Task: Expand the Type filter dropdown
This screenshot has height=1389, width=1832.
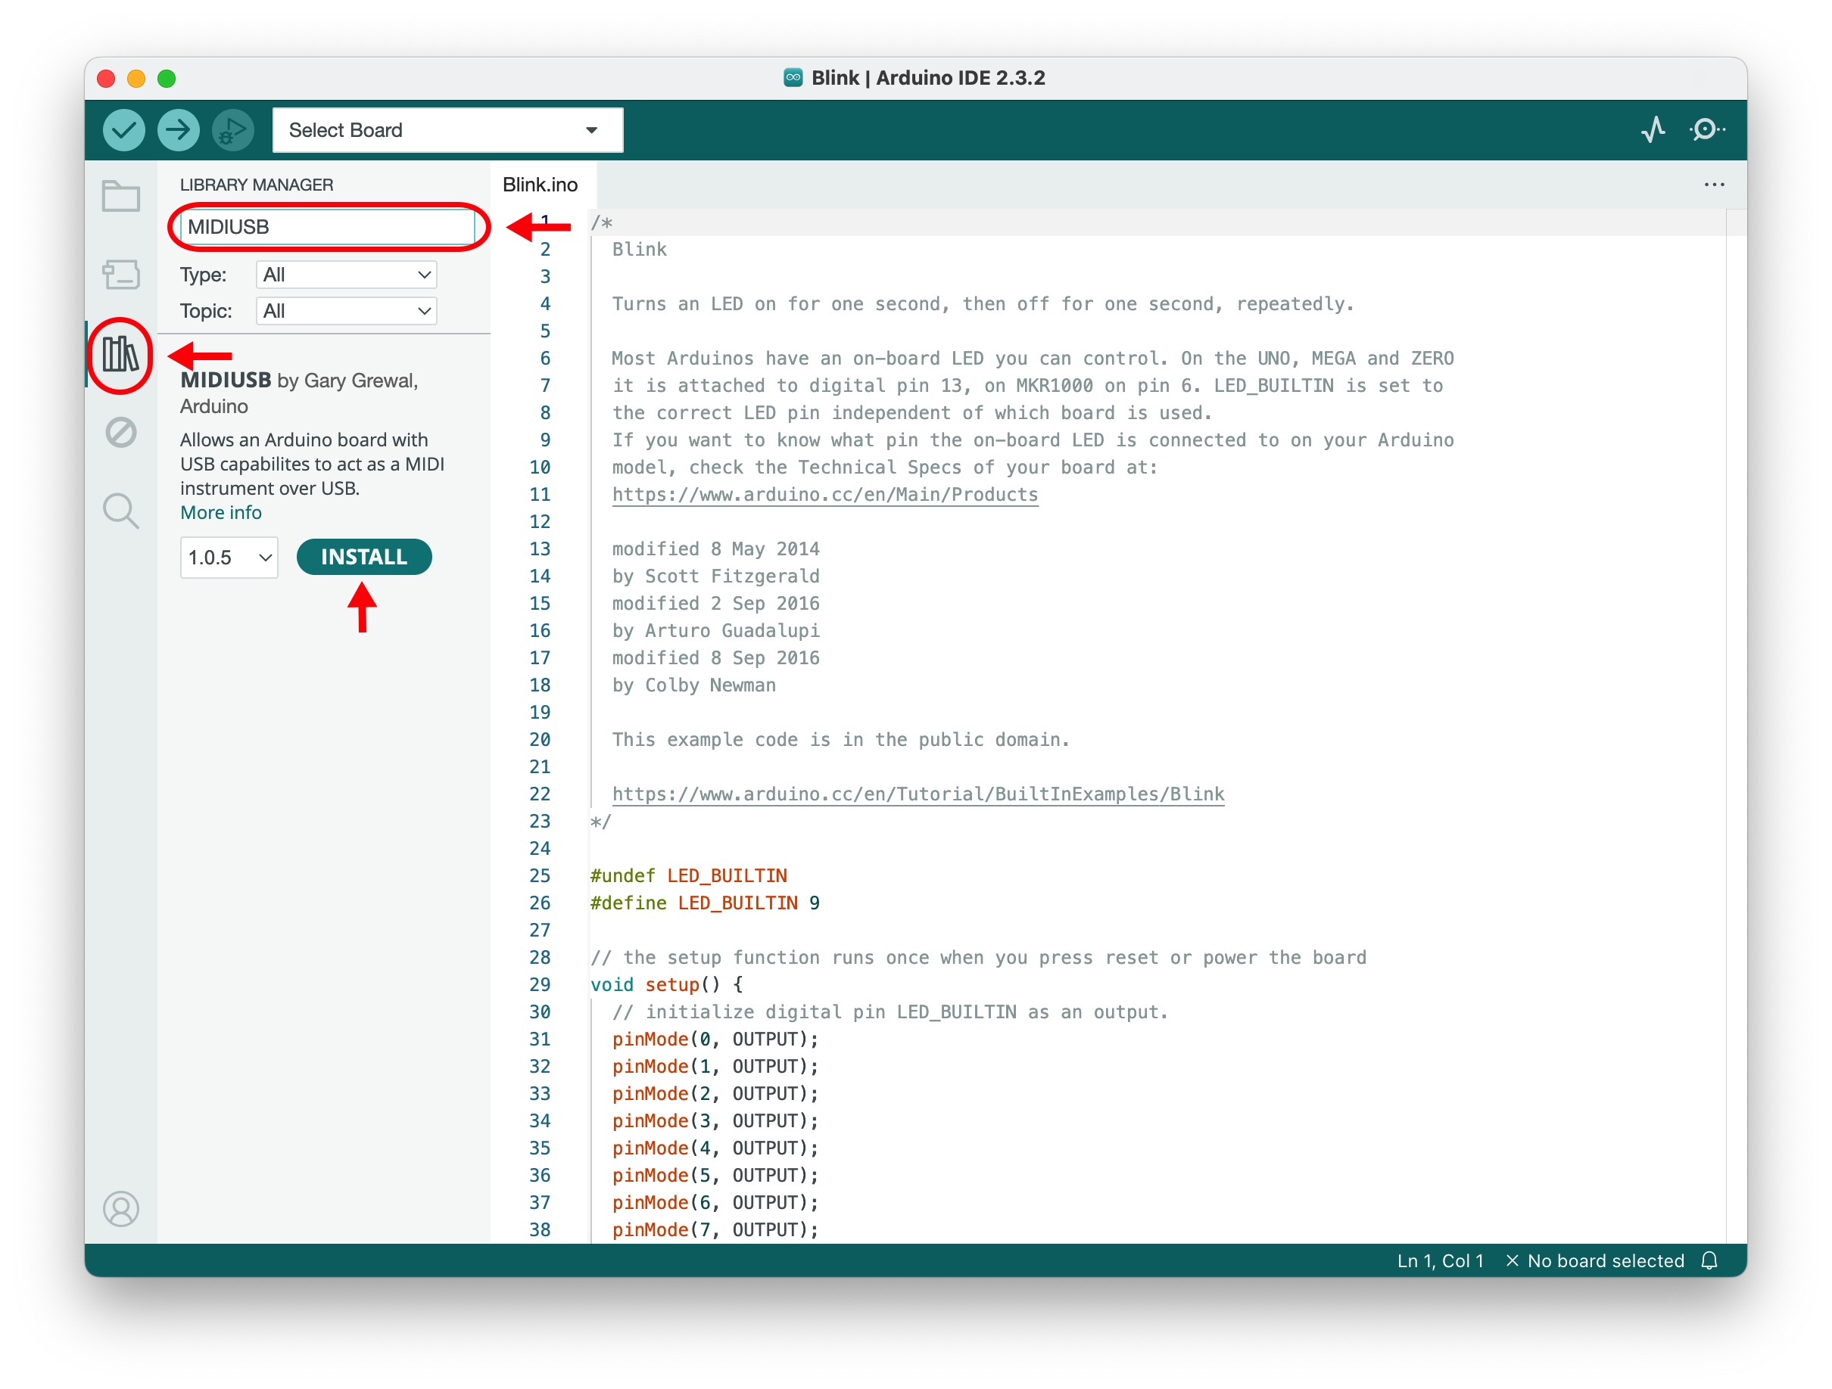Action: click(x=346, y=275)
